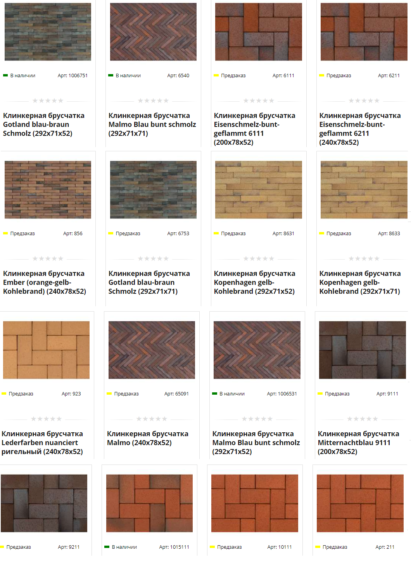Click thumbnail of product Арт: 6111

[259, 32]
